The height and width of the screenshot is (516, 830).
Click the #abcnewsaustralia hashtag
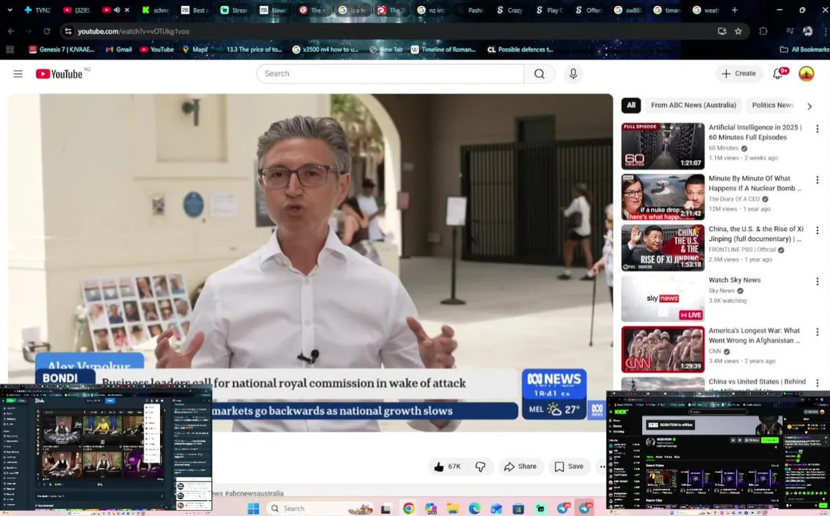[254, 493]
